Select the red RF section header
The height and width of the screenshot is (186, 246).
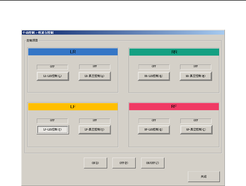point(174,107)
